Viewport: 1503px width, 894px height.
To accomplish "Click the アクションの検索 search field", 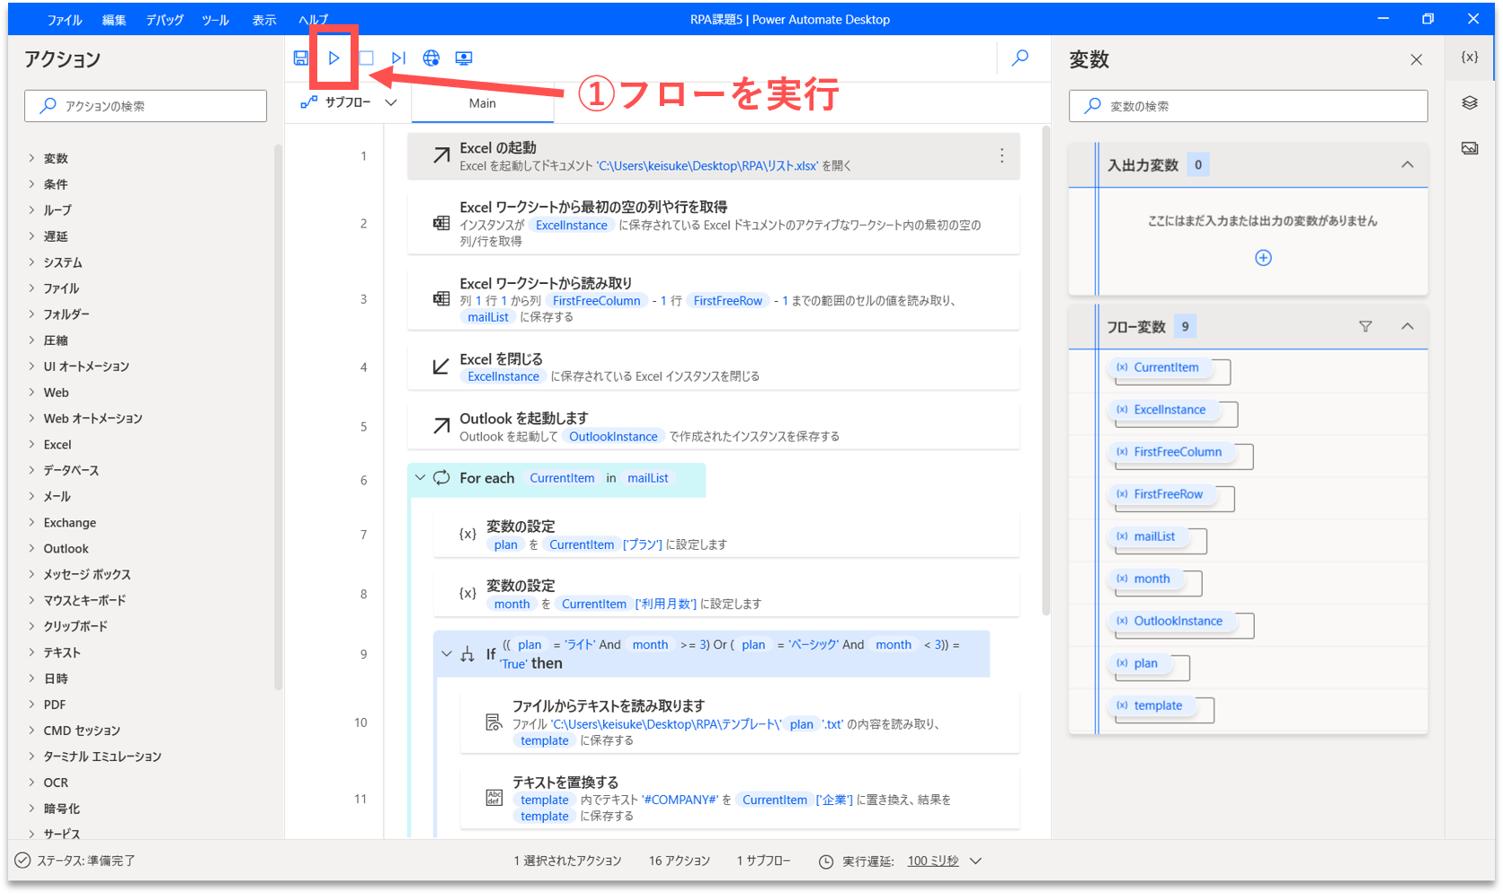I will pyautogui.click(x=146, y=106).
